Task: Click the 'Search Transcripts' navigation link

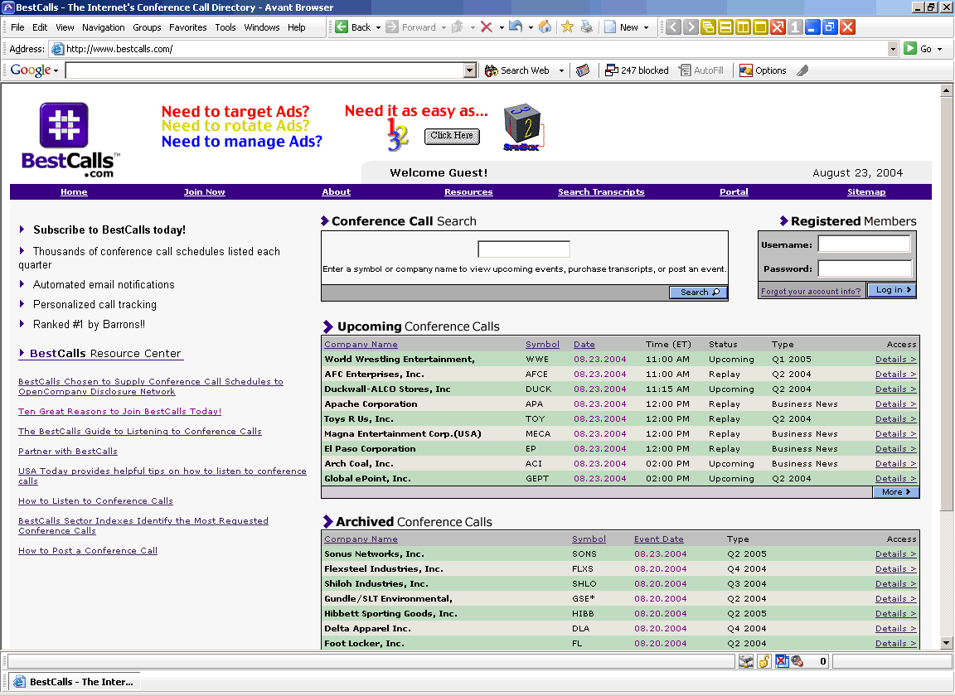Action: pyautogui.click(x=601, y=192)
